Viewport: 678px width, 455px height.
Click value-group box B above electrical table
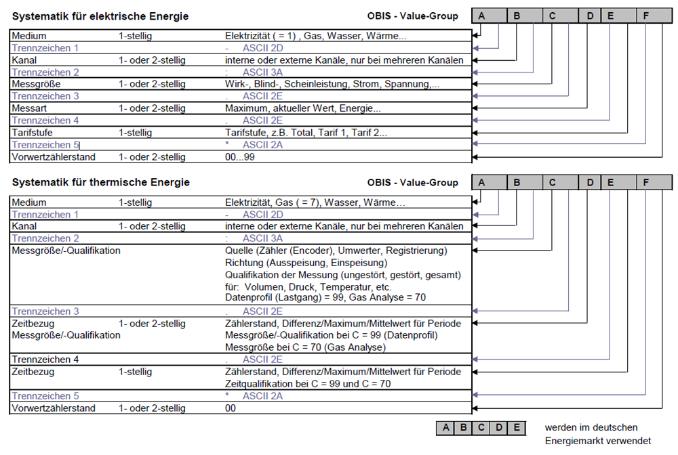(525, 16)
